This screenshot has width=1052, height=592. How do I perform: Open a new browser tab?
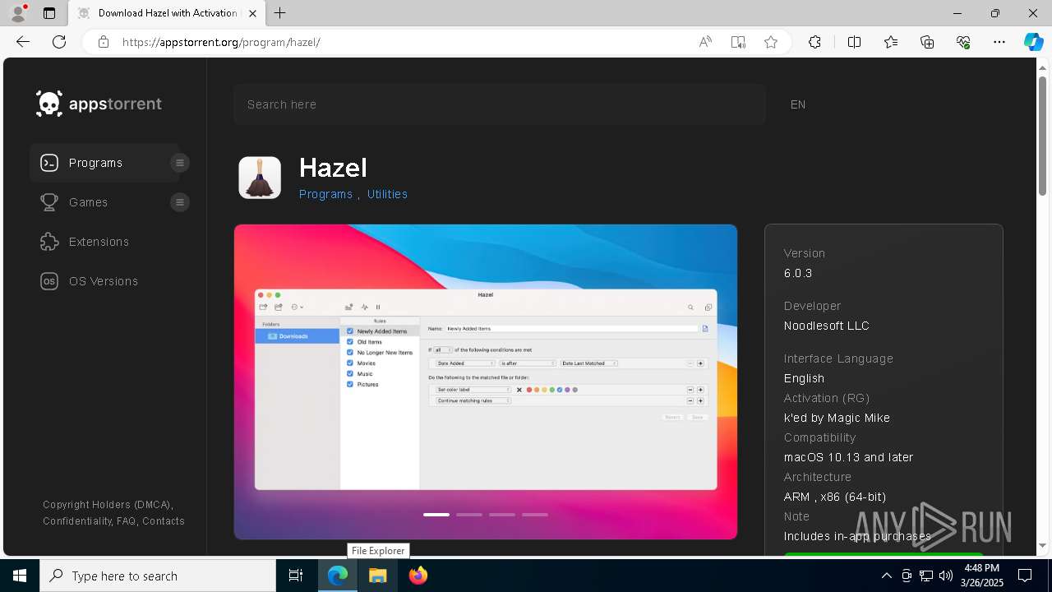coord(280,13)
